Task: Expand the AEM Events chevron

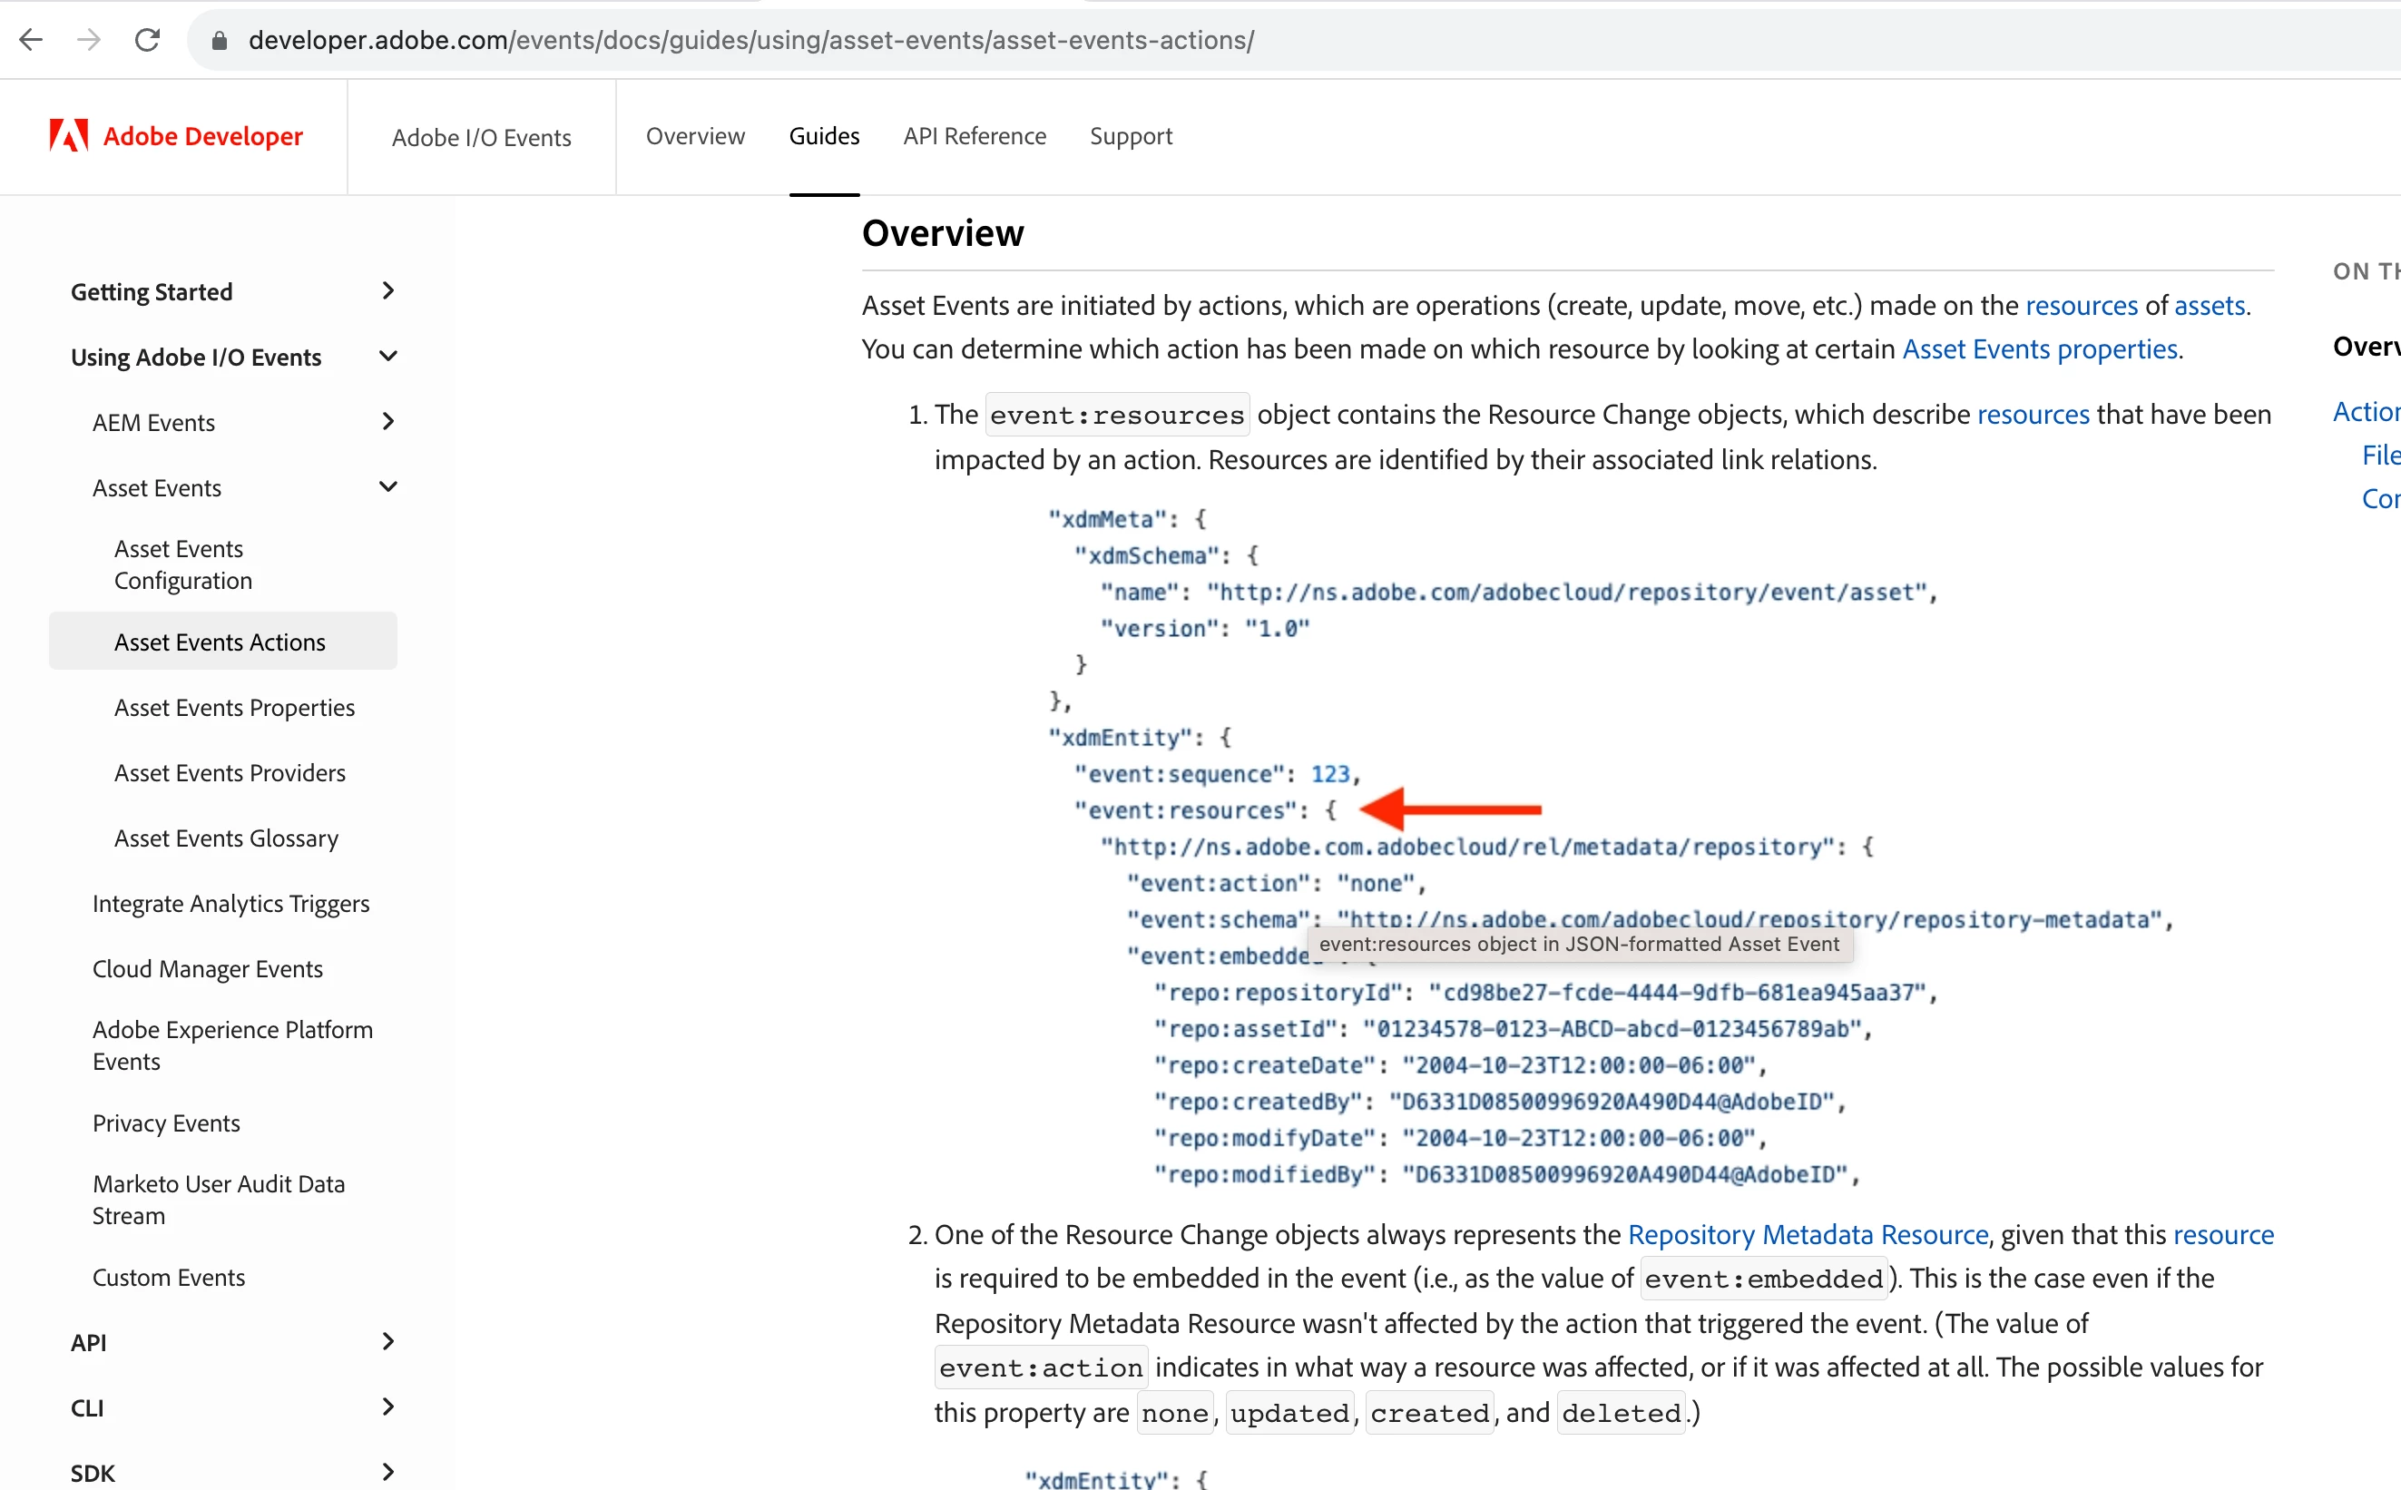Action: pyautogui.click(x=387, y=422)
